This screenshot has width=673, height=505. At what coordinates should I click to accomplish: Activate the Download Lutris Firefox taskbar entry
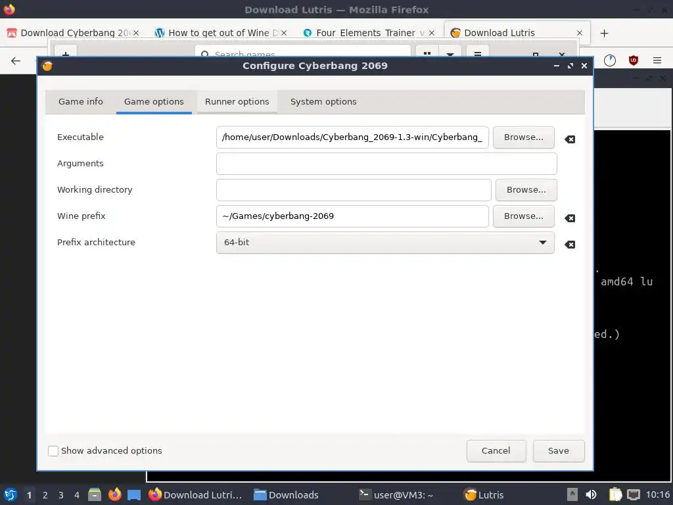click(x=196, y=494)
